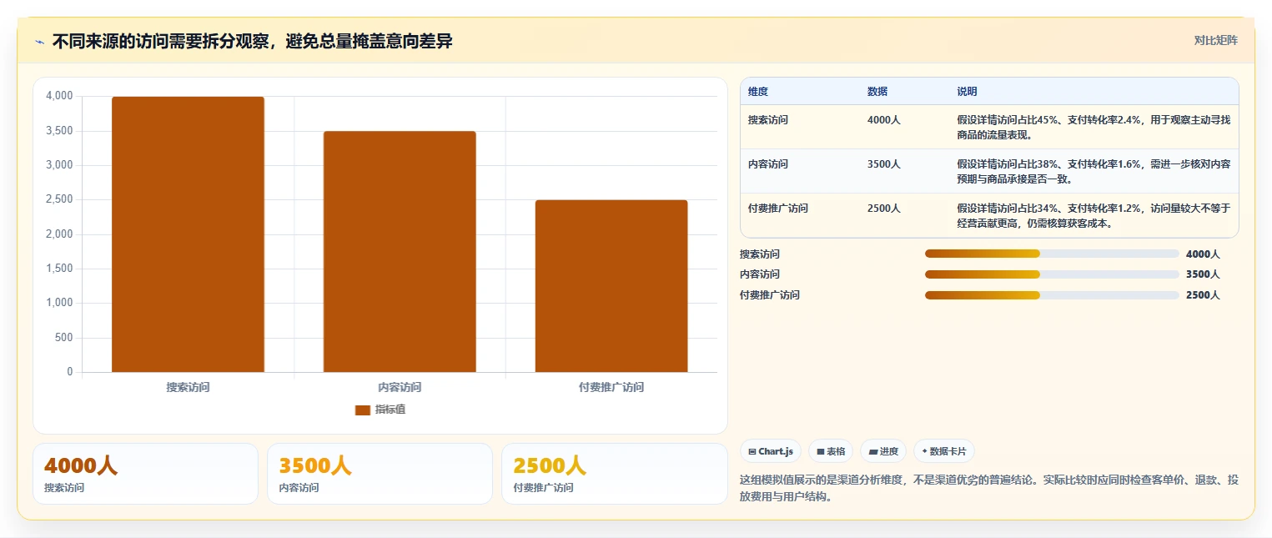Click the 4000人 value beside progress bar
This screenshot has height=538, width=1272.
click(1203, 254)
